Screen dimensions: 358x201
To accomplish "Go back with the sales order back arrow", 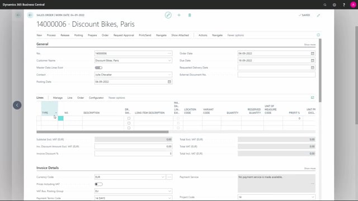I will pos(30,15).
